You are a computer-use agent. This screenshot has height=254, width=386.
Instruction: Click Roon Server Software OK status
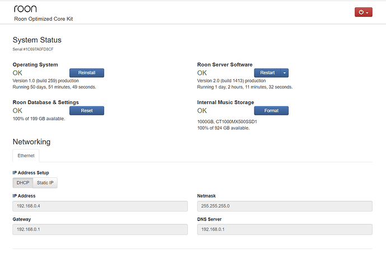click(202, 73)
